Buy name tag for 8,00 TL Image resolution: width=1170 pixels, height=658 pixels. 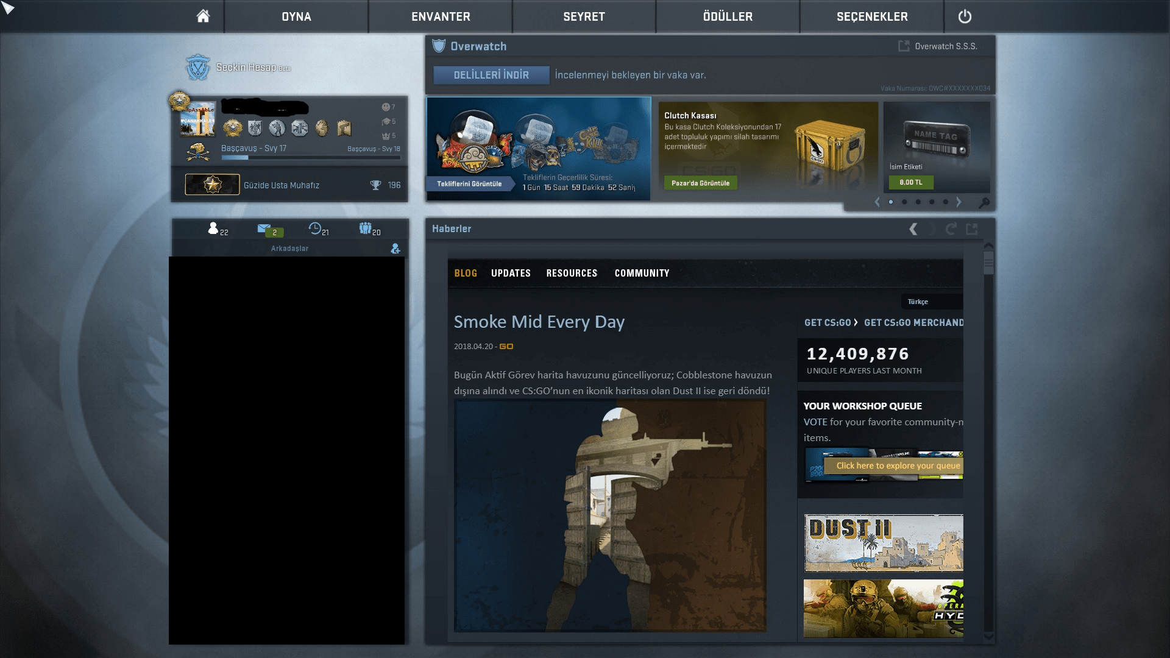pyautogui.click(x=911, y=182)
